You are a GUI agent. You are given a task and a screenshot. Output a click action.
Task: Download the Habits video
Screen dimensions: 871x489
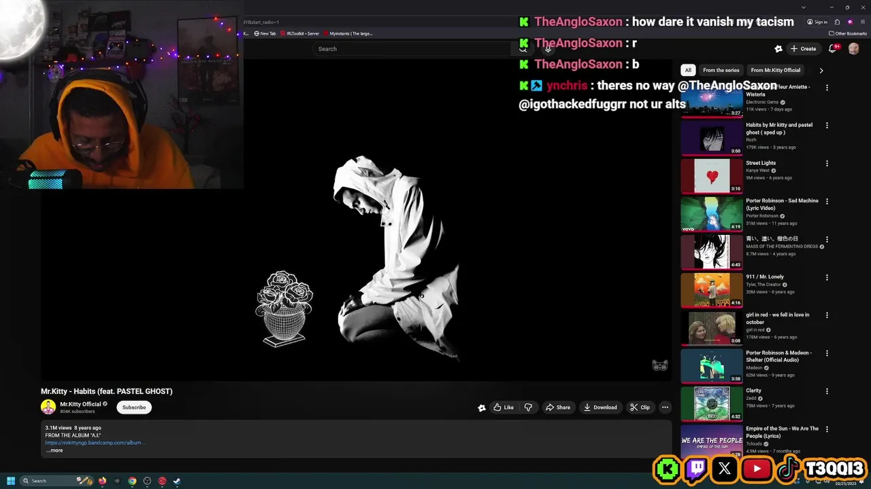pyautogui.click(x=600, y=407)
